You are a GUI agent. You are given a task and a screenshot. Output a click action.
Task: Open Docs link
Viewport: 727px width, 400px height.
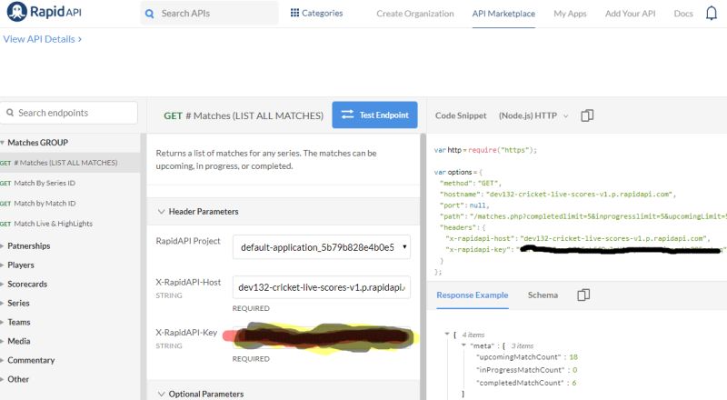click(x=683, y=14)
